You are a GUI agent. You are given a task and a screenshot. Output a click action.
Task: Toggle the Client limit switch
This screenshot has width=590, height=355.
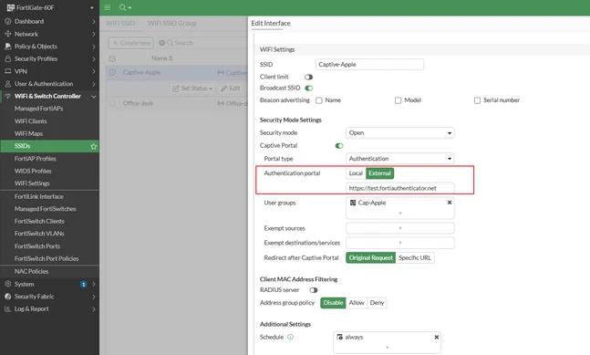click(308, 77)
